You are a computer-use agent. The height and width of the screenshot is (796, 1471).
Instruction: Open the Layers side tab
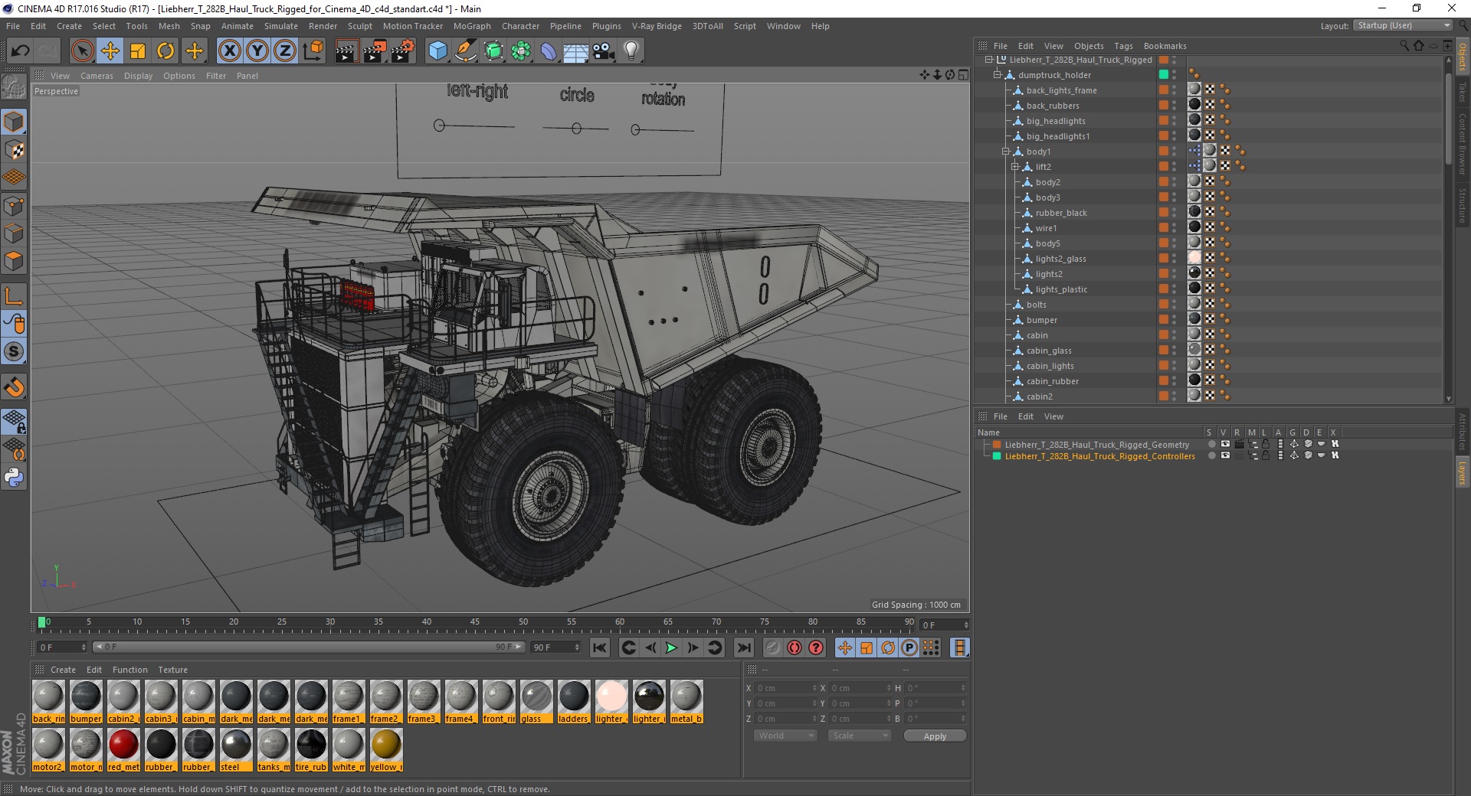tap(1463, 473)
